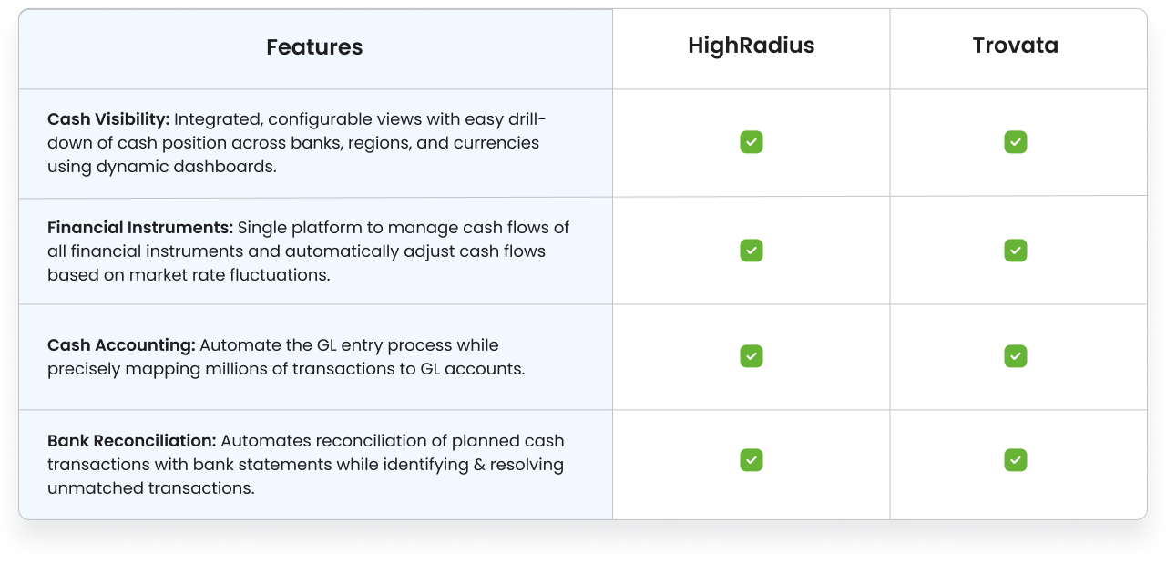Click the Cash Visibility bold label

108,119
